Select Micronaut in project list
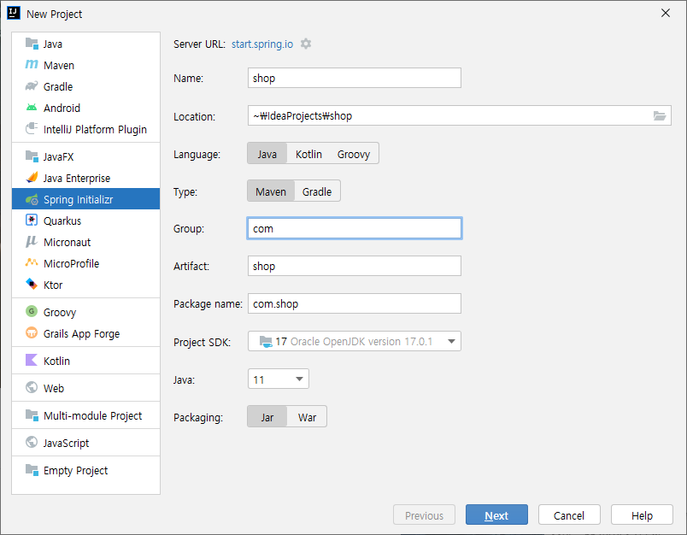The width and height of the screenshot is (687, 535). (x=67, y=243)
